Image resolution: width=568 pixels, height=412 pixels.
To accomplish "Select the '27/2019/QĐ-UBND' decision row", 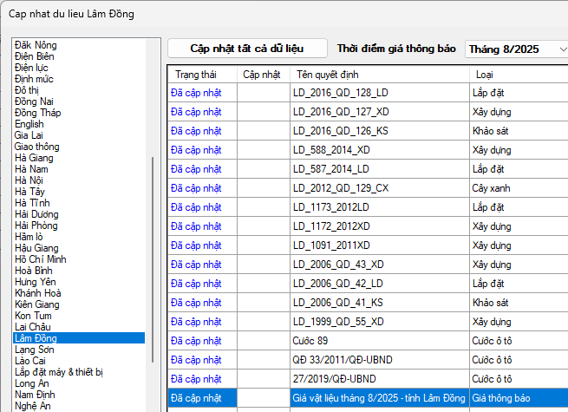I will coord(334,379).
